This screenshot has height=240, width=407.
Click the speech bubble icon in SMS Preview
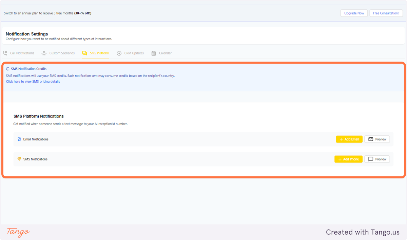click(x=370, y=159)
